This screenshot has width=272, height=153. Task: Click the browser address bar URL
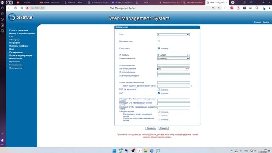[x=37, y=8]
